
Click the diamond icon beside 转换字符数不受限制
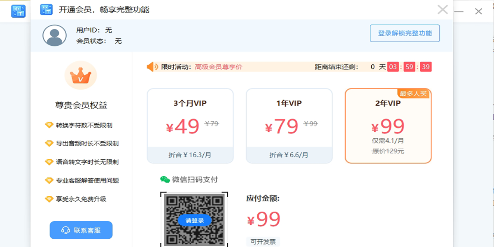tap(49, 125)
